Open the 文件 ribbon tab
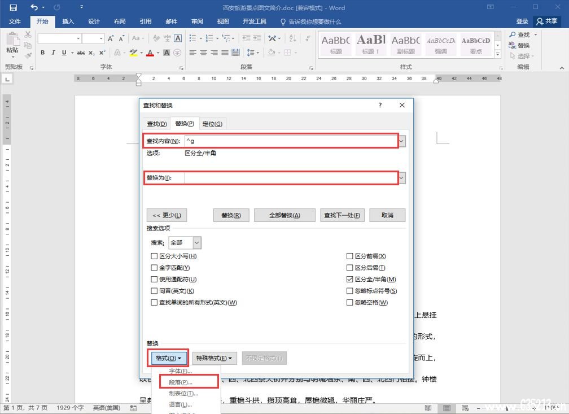This screenshot has width=569, height=414. [15, 21]
